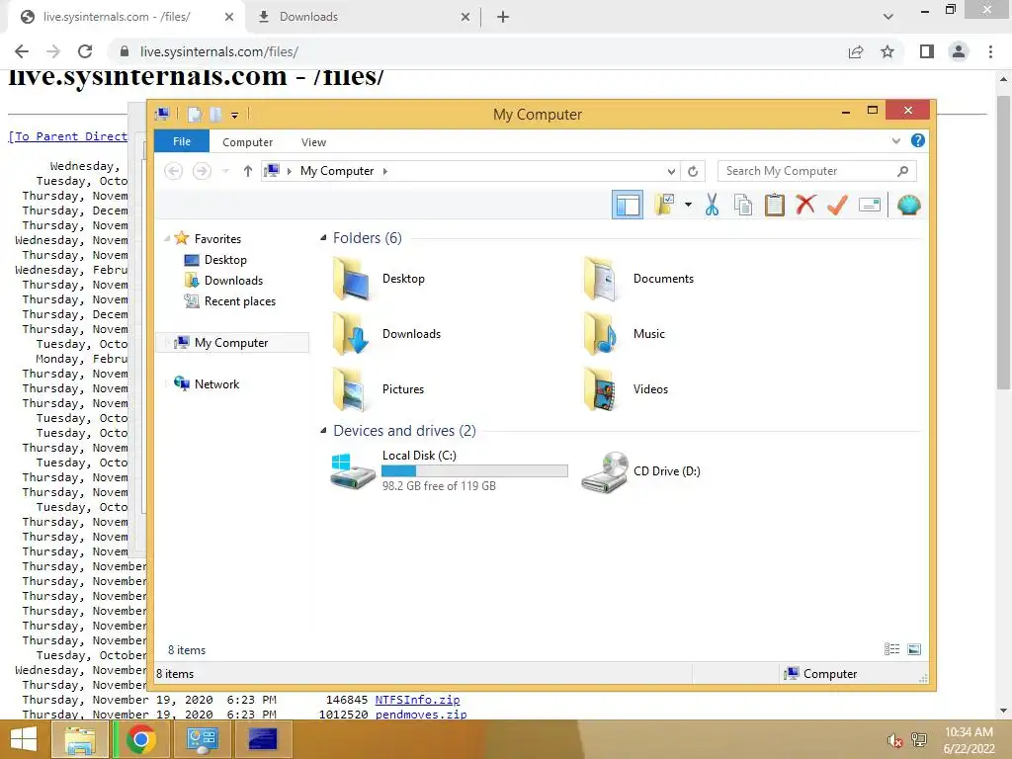Collapse the Devices and drives group
1012x759 pixels.
[x=323, y=431]
